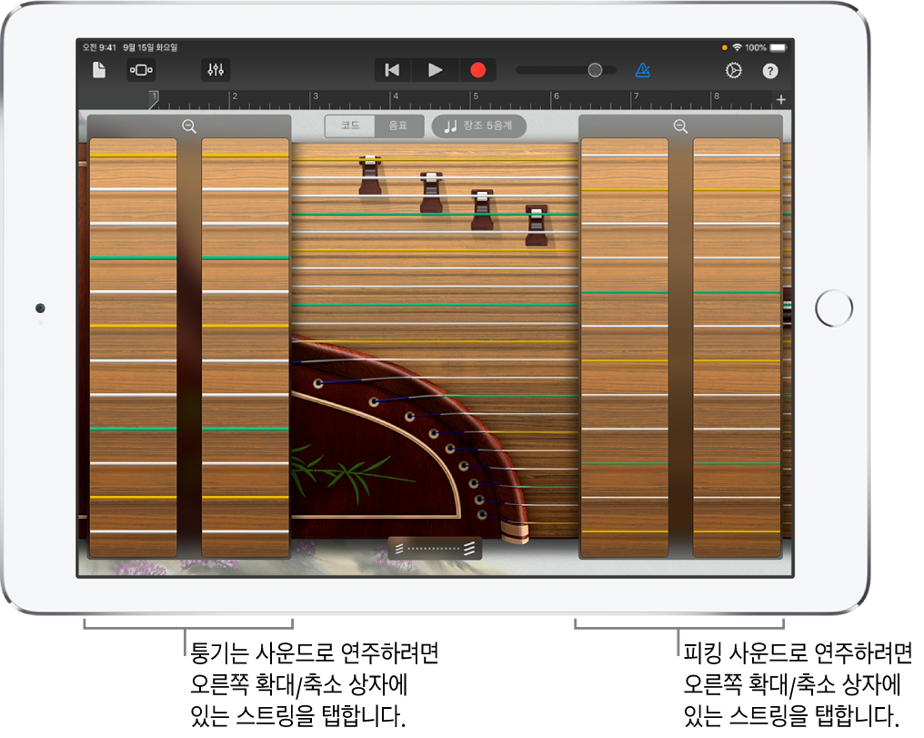
Task: Click bar 4 on the ruler
Action: [396, 96]
